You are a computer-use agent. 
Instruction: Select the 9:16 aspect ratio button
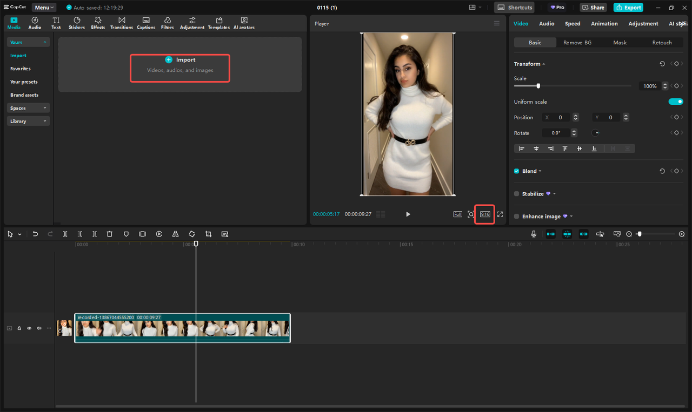[484, 214]
